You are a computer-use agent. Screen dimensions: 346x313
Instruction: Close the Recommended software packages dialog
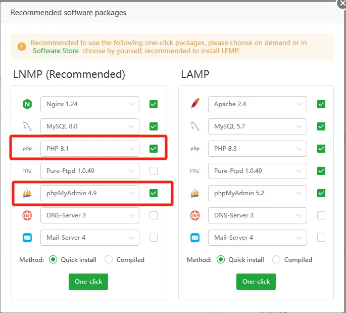click(342, 4)
